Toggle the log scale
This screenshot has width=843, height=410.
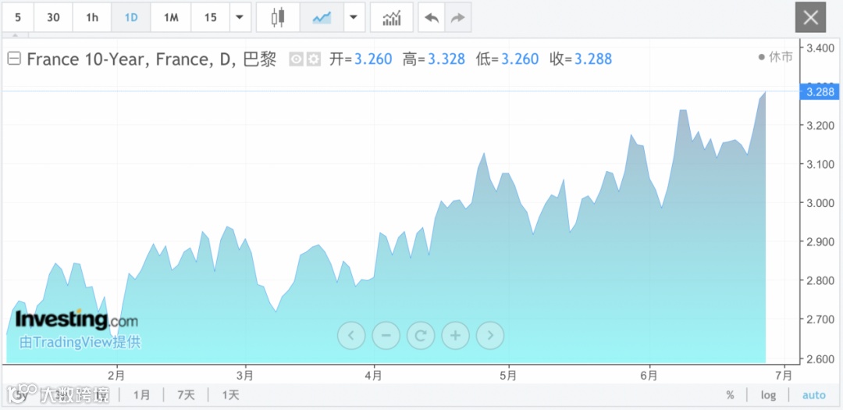tap(768, 395)
